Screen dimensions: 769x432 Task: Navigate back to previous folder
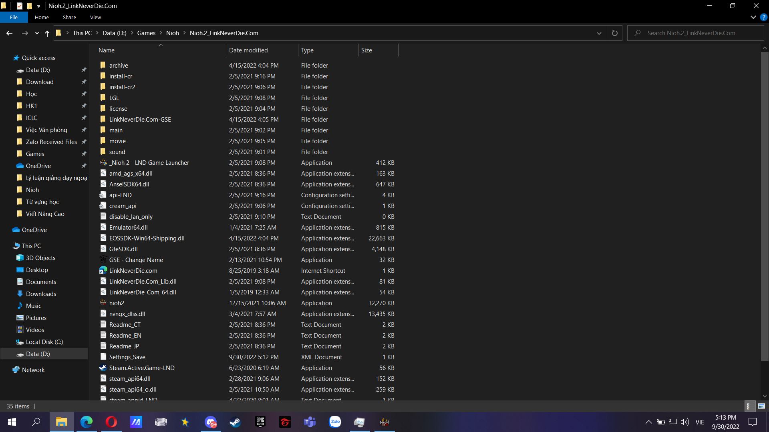pyautogui.click(x=10, y=33)
